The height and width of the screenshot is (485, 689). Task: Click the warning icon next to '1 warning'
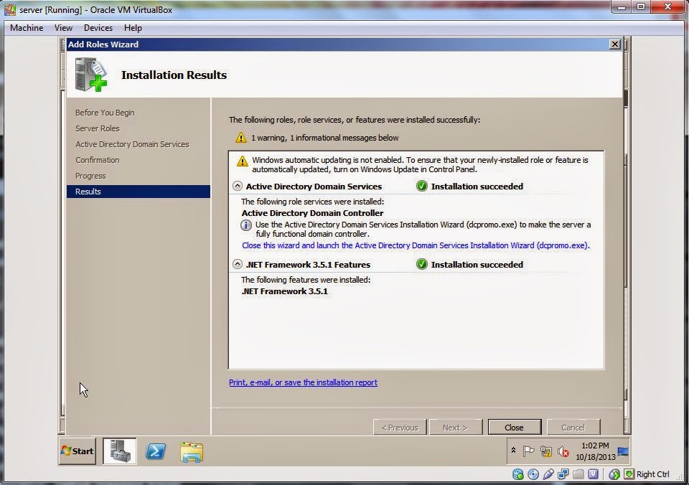pyautogui.click(x=241, y=138)
